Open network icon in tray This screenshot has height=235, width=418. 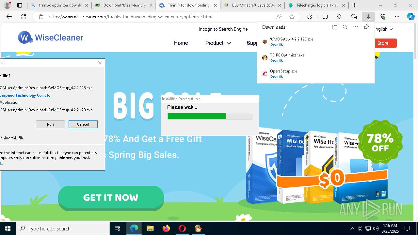[368, 228]
